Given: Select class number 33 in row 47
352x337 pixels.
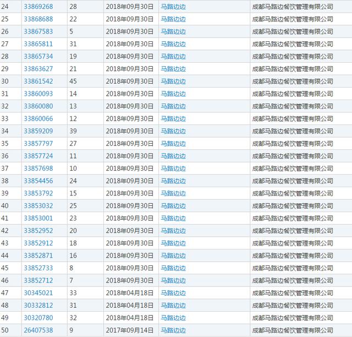Looking at the screenshot, I should pyautogui.click(x=73, y=293).
